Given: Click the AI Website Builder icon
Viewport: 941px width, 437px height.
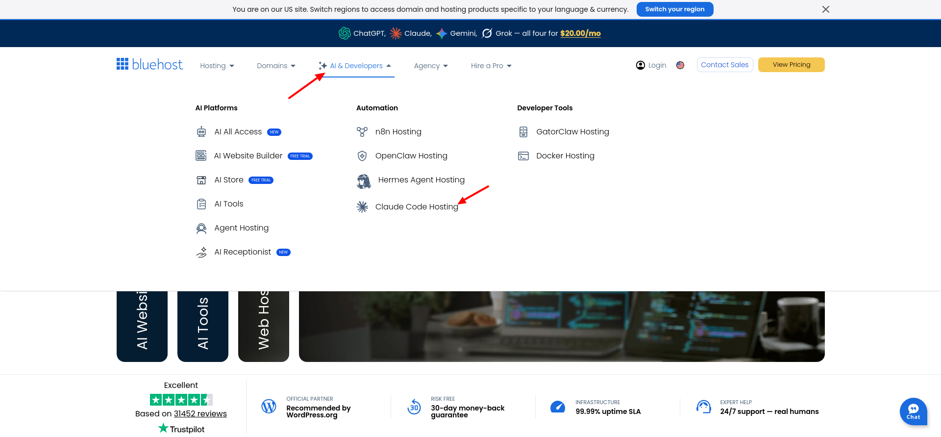Looking at the screenshot, I should point(201,155).
